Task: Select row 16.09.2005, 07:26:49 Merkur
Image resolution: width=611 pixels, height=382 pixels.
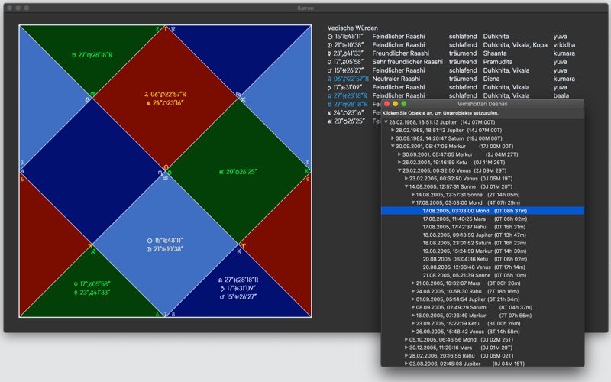Action: (483, 316)
